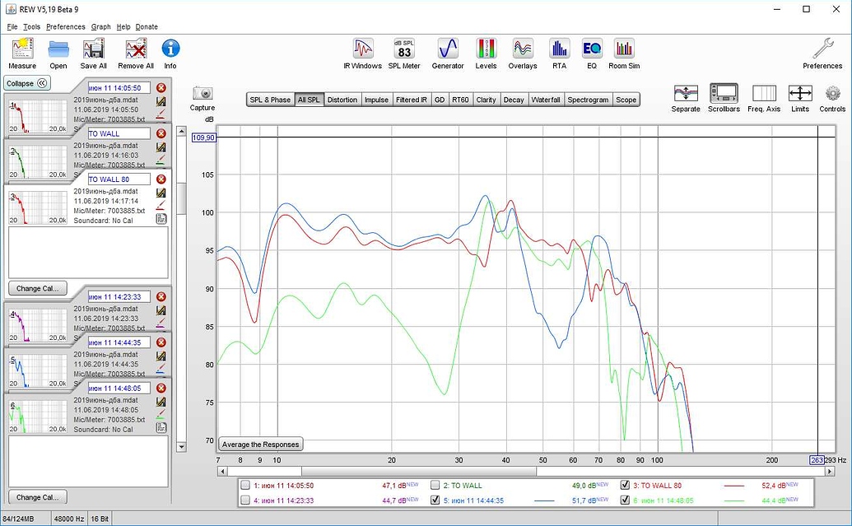The image size is (852, 526).
Task: Open the IR Windows settings
Action: pos(362,49)
